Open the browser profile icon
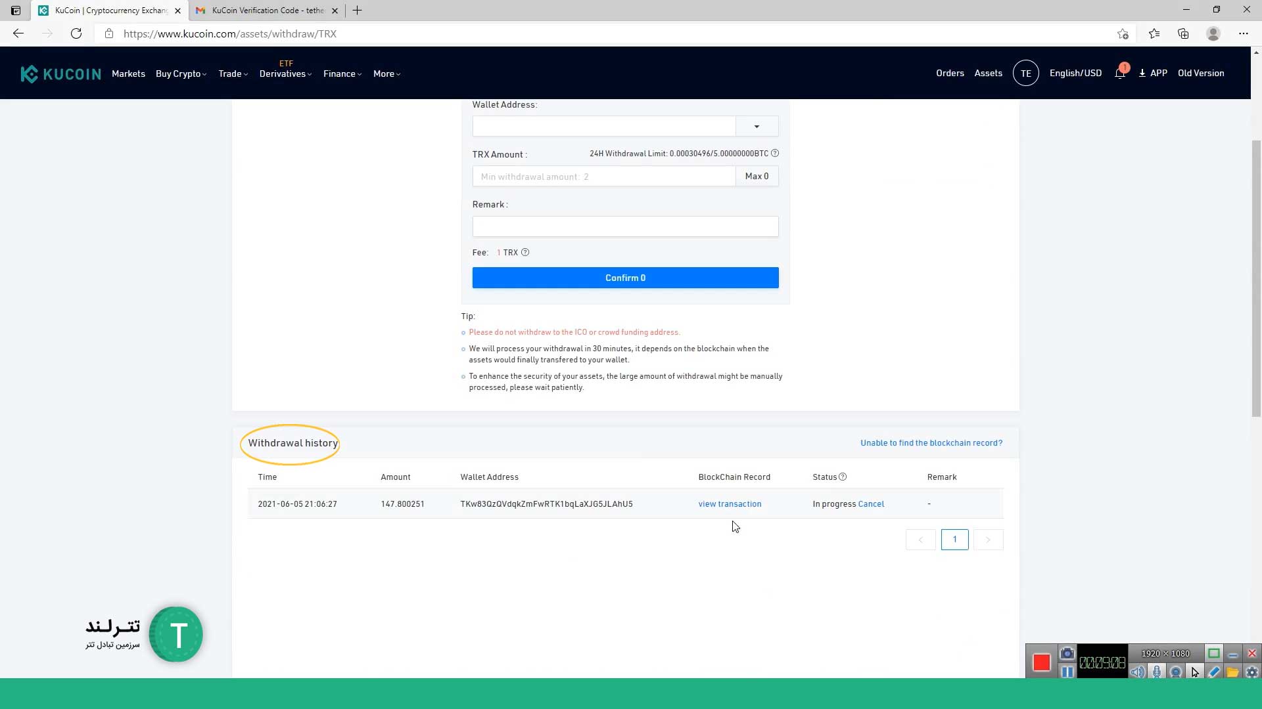The width and height of the screenshot is (1262, 709). [x=1213, y=33]
